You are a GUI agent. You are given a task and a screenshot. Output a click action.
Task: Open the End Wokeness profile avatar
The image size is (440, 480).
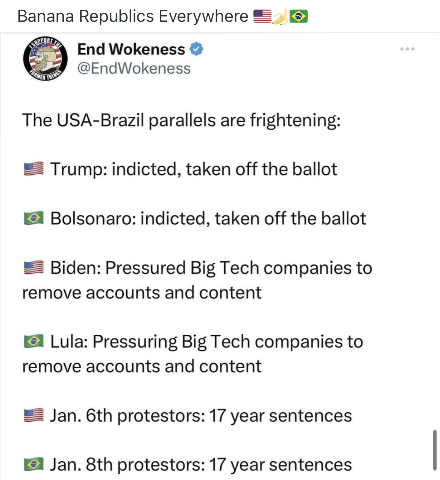coord(46,59)
